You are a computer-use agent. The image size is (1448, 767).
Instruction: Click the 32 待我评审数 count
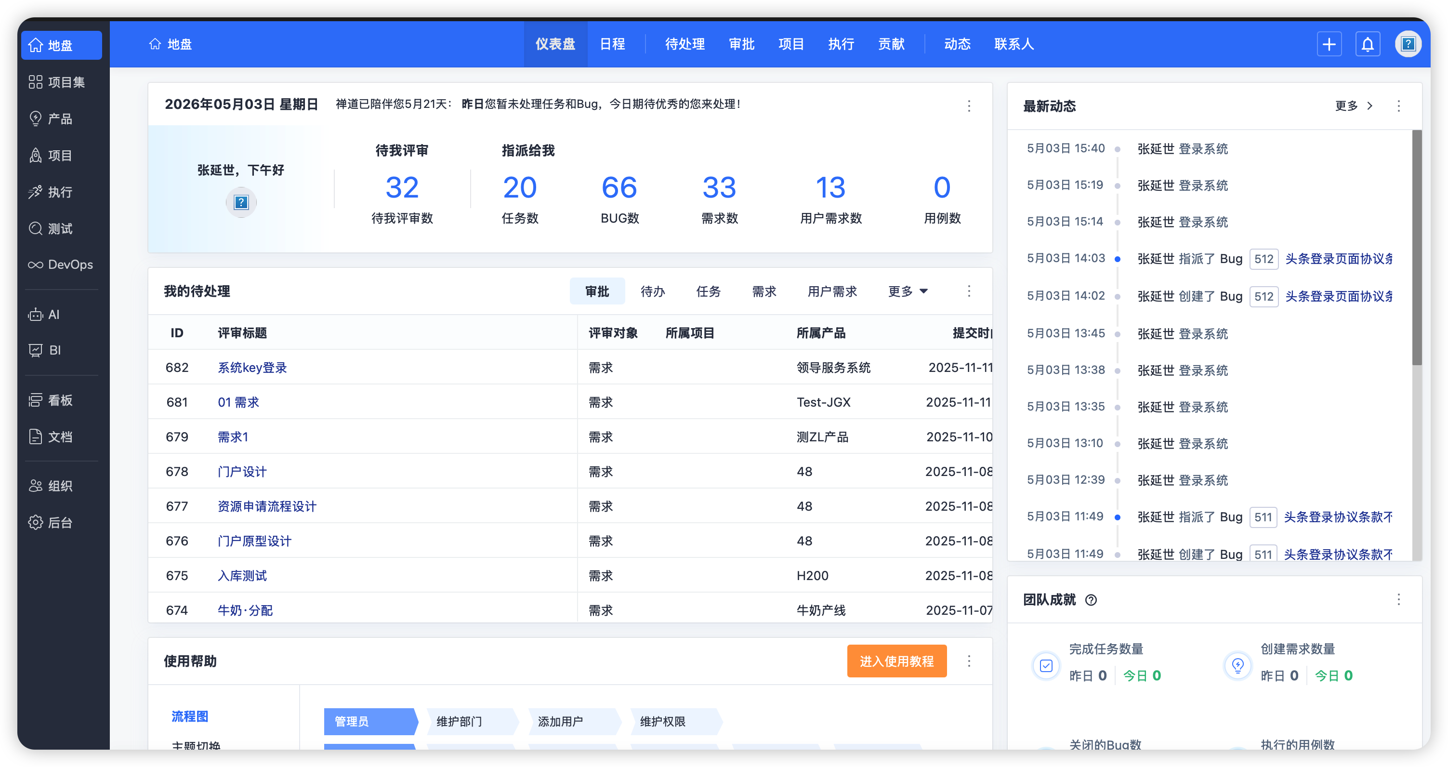(402, 187)
